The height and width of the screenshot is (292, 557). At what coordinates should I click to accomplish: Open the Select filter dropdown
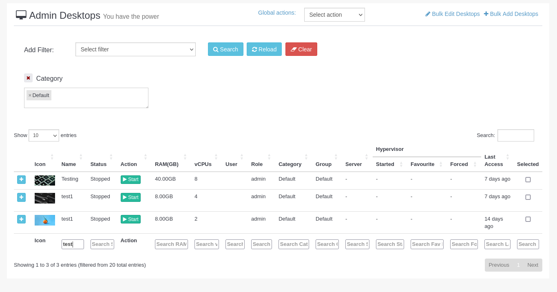[x=135, y=49]
